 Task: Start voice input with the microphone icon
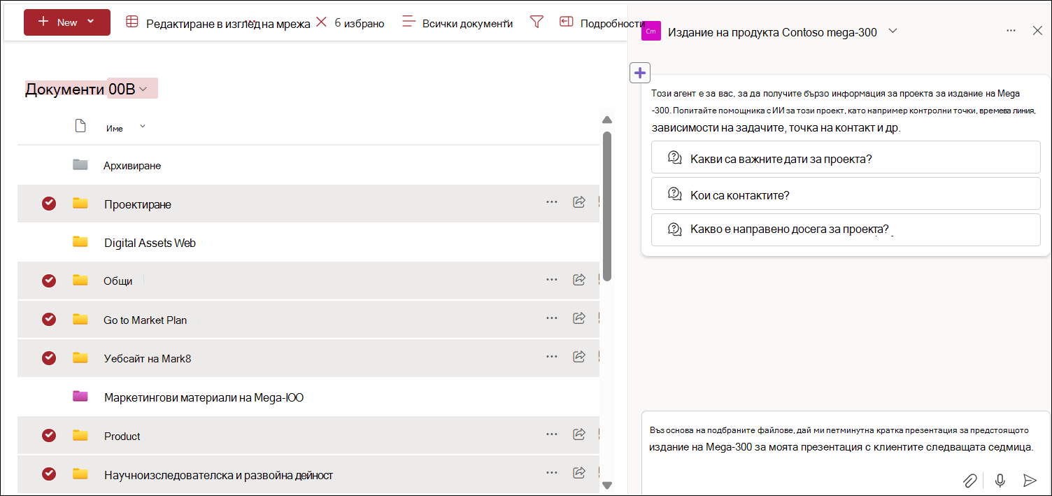tap(1000, 480)
